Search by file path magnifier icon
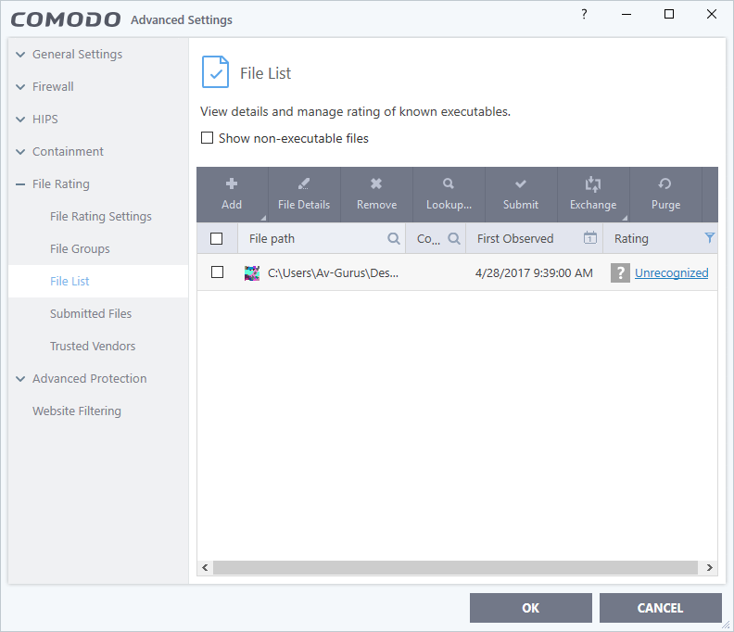 pos(394,239)
